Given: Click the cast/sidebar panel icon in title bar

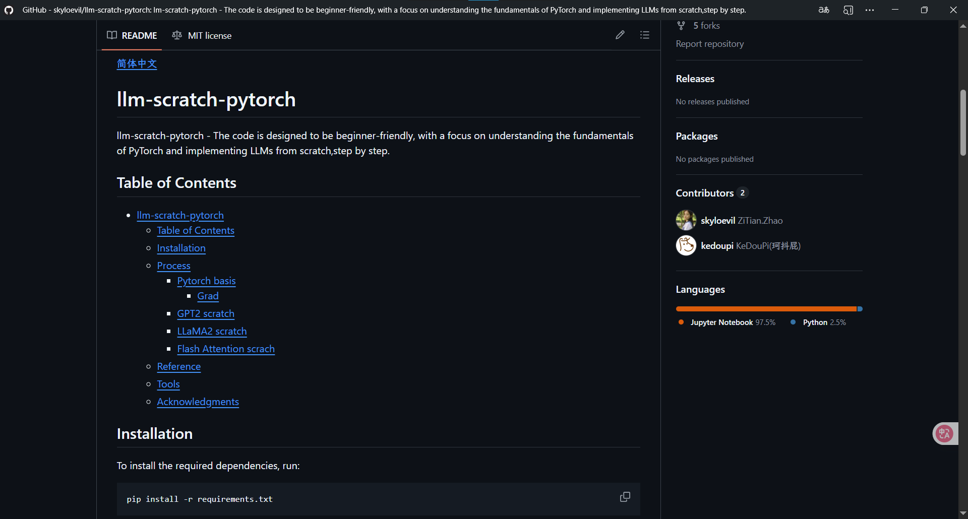Looking at the screenshot, I should [x=849, y=10].
